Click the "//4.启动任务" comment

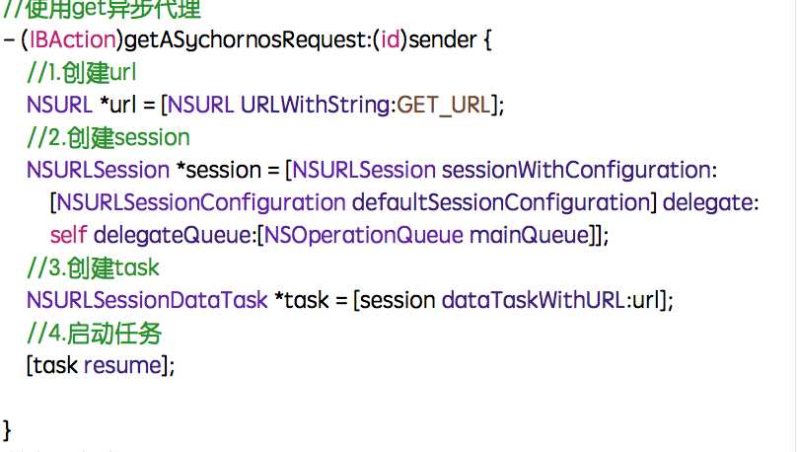94,333
